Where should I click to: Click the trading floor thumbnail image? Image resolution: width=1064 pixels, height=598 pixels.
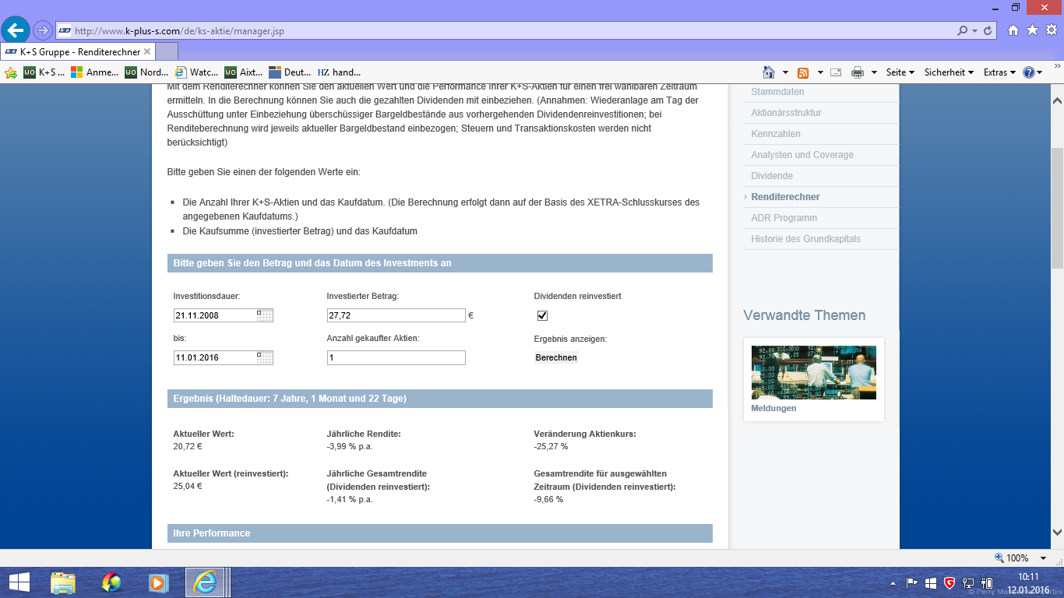pyautogui.click(x=813, y=372)
